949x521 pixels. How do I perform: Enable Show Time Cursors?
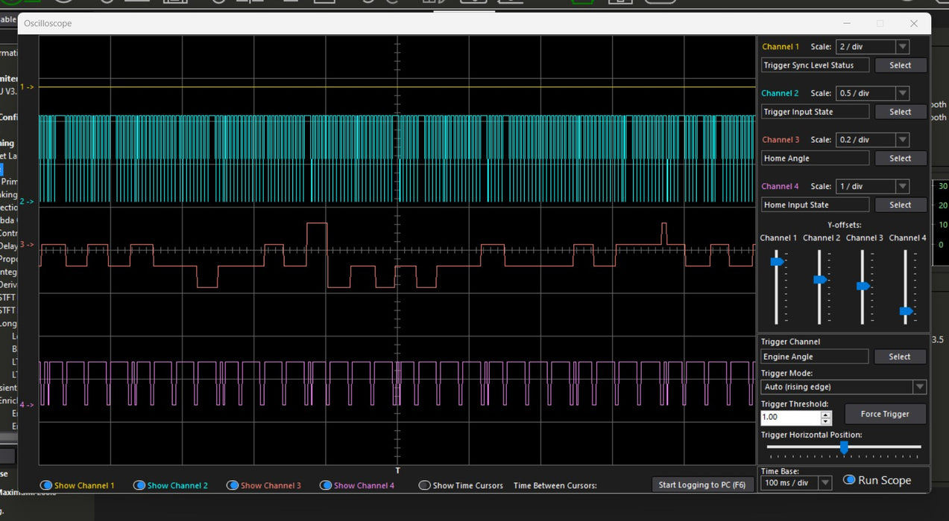tap(425, 485)
